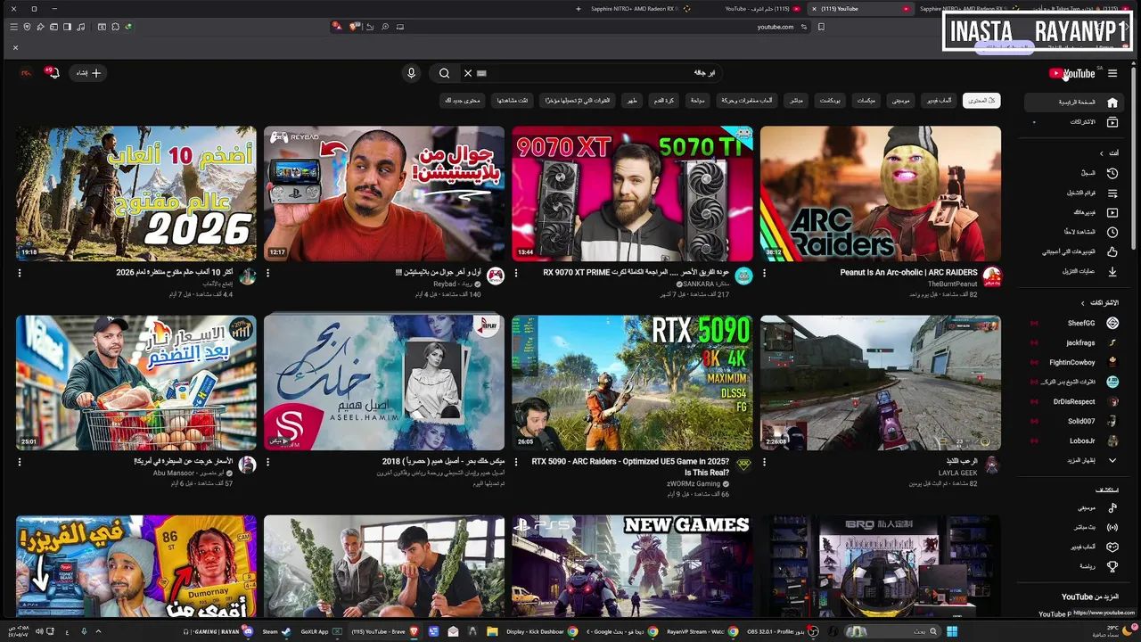Select the Cooking (طهي) filter chip
1141x642 pixels.
pyautogui.click(x=632, y=101)
